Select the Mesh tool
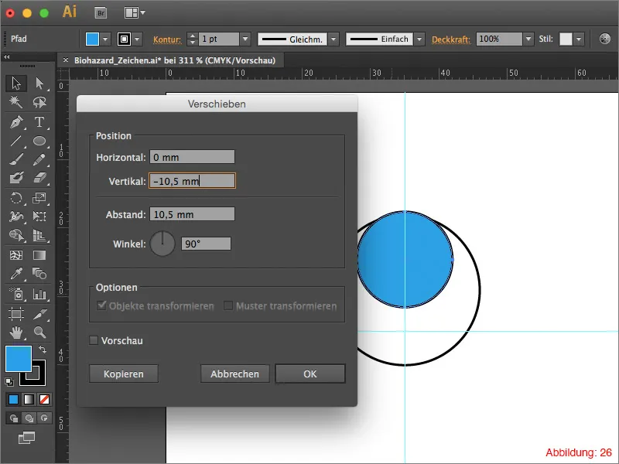 [16, 255]
